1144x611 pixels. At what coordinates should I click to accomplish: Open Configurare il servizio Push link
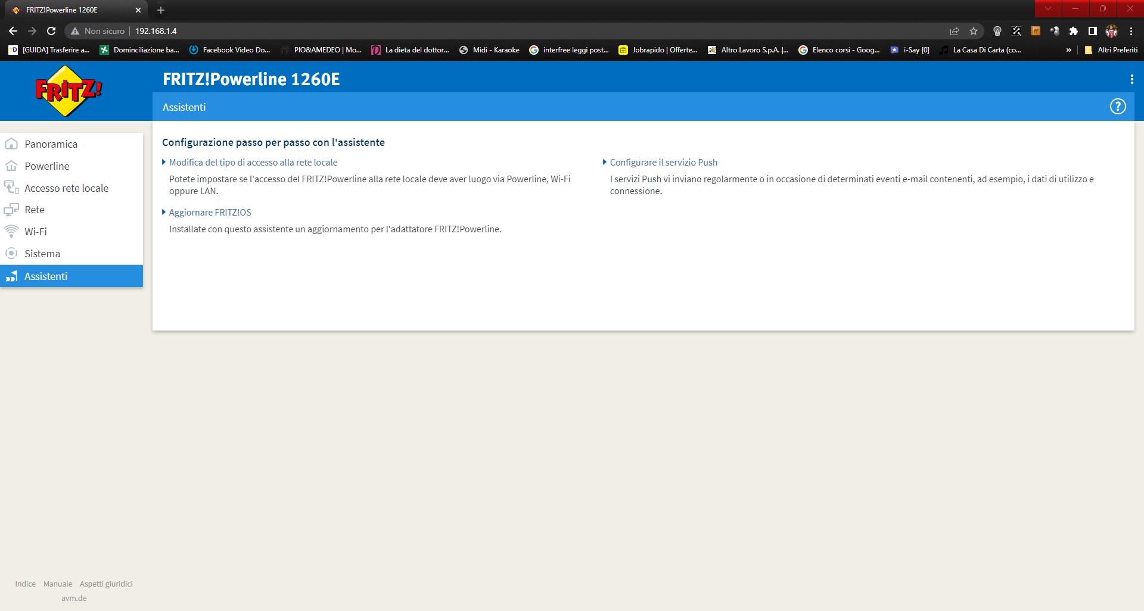coord(664,162)
